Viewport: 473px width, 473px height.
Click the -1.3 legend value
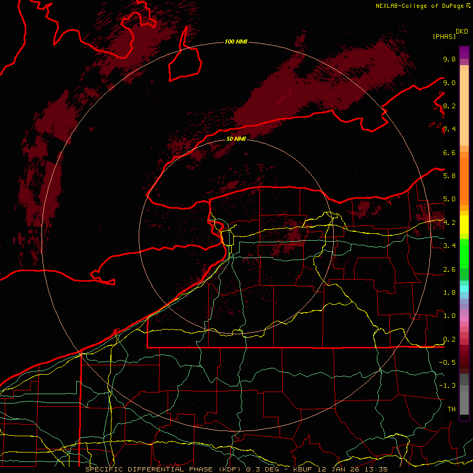[447, 386]
